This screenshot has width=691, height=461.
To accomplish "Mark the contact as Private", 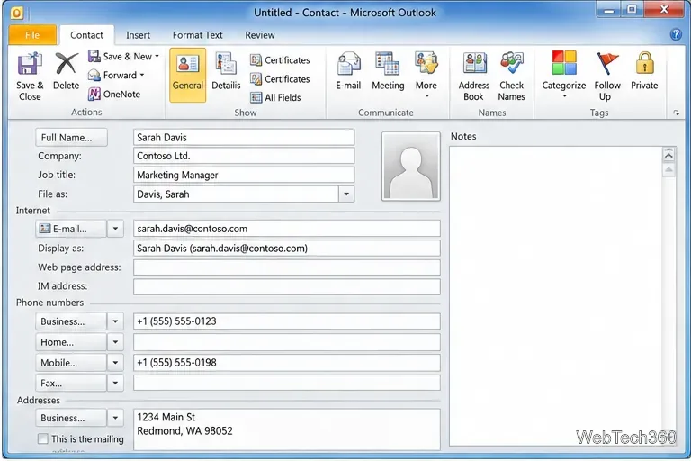I will pyautogui.click(x=644, y=70).
